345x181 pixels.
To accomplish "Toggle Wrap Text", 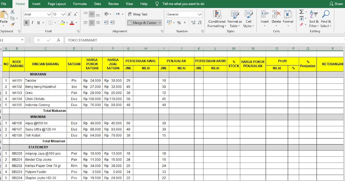I will pos(137,14).
